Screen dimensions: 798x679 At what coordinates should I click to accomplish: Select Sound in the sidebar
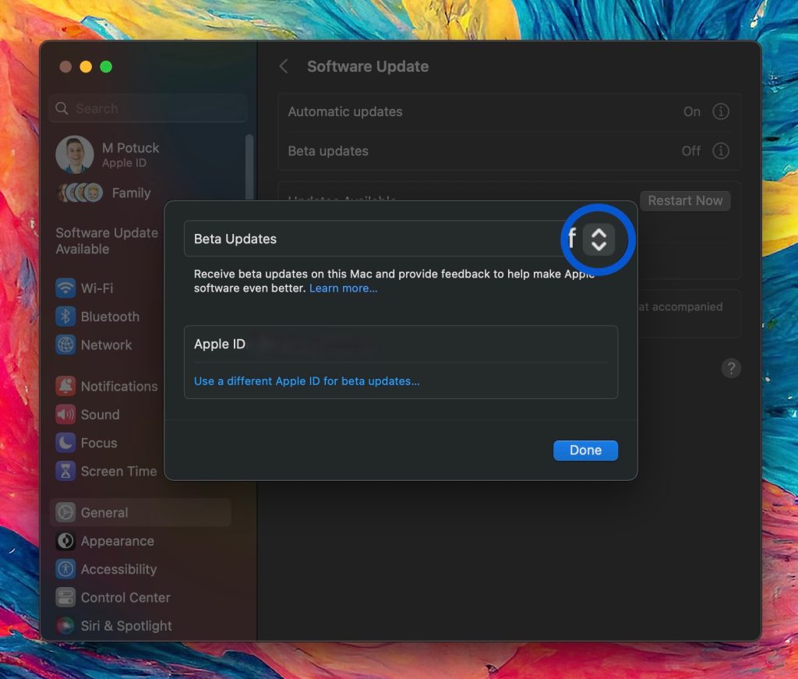coord(100,414)
